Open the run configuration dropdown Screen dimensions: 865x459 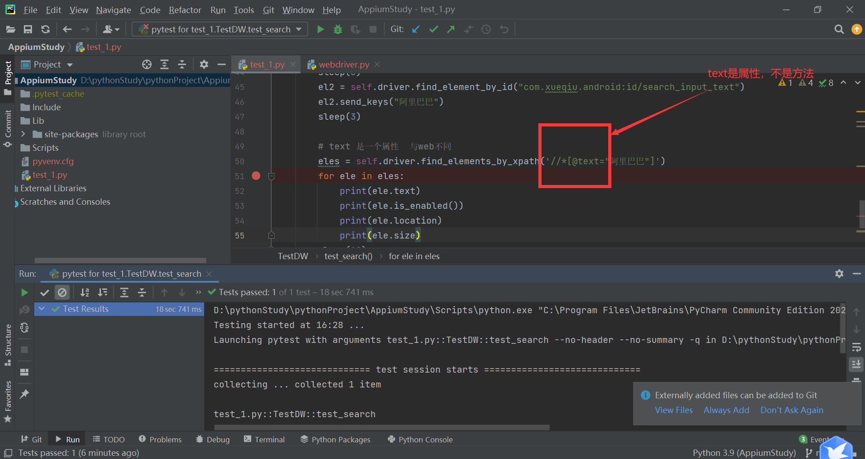point(220,29)
